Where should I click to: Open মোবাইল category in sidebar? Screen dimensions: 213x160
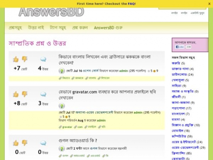point(177,130)
